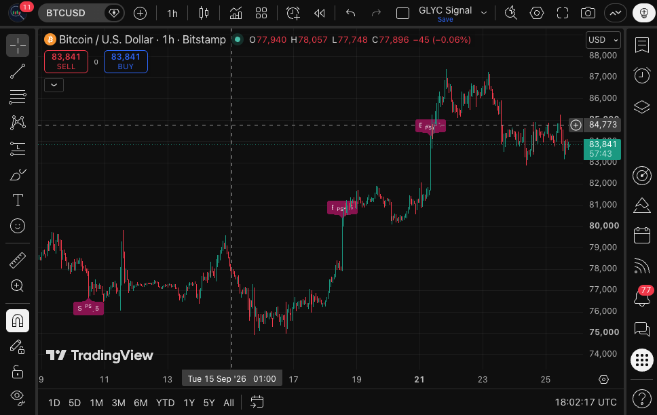Select the zoom in tool
The image size is (657, 415).
[x=18, y=285]
